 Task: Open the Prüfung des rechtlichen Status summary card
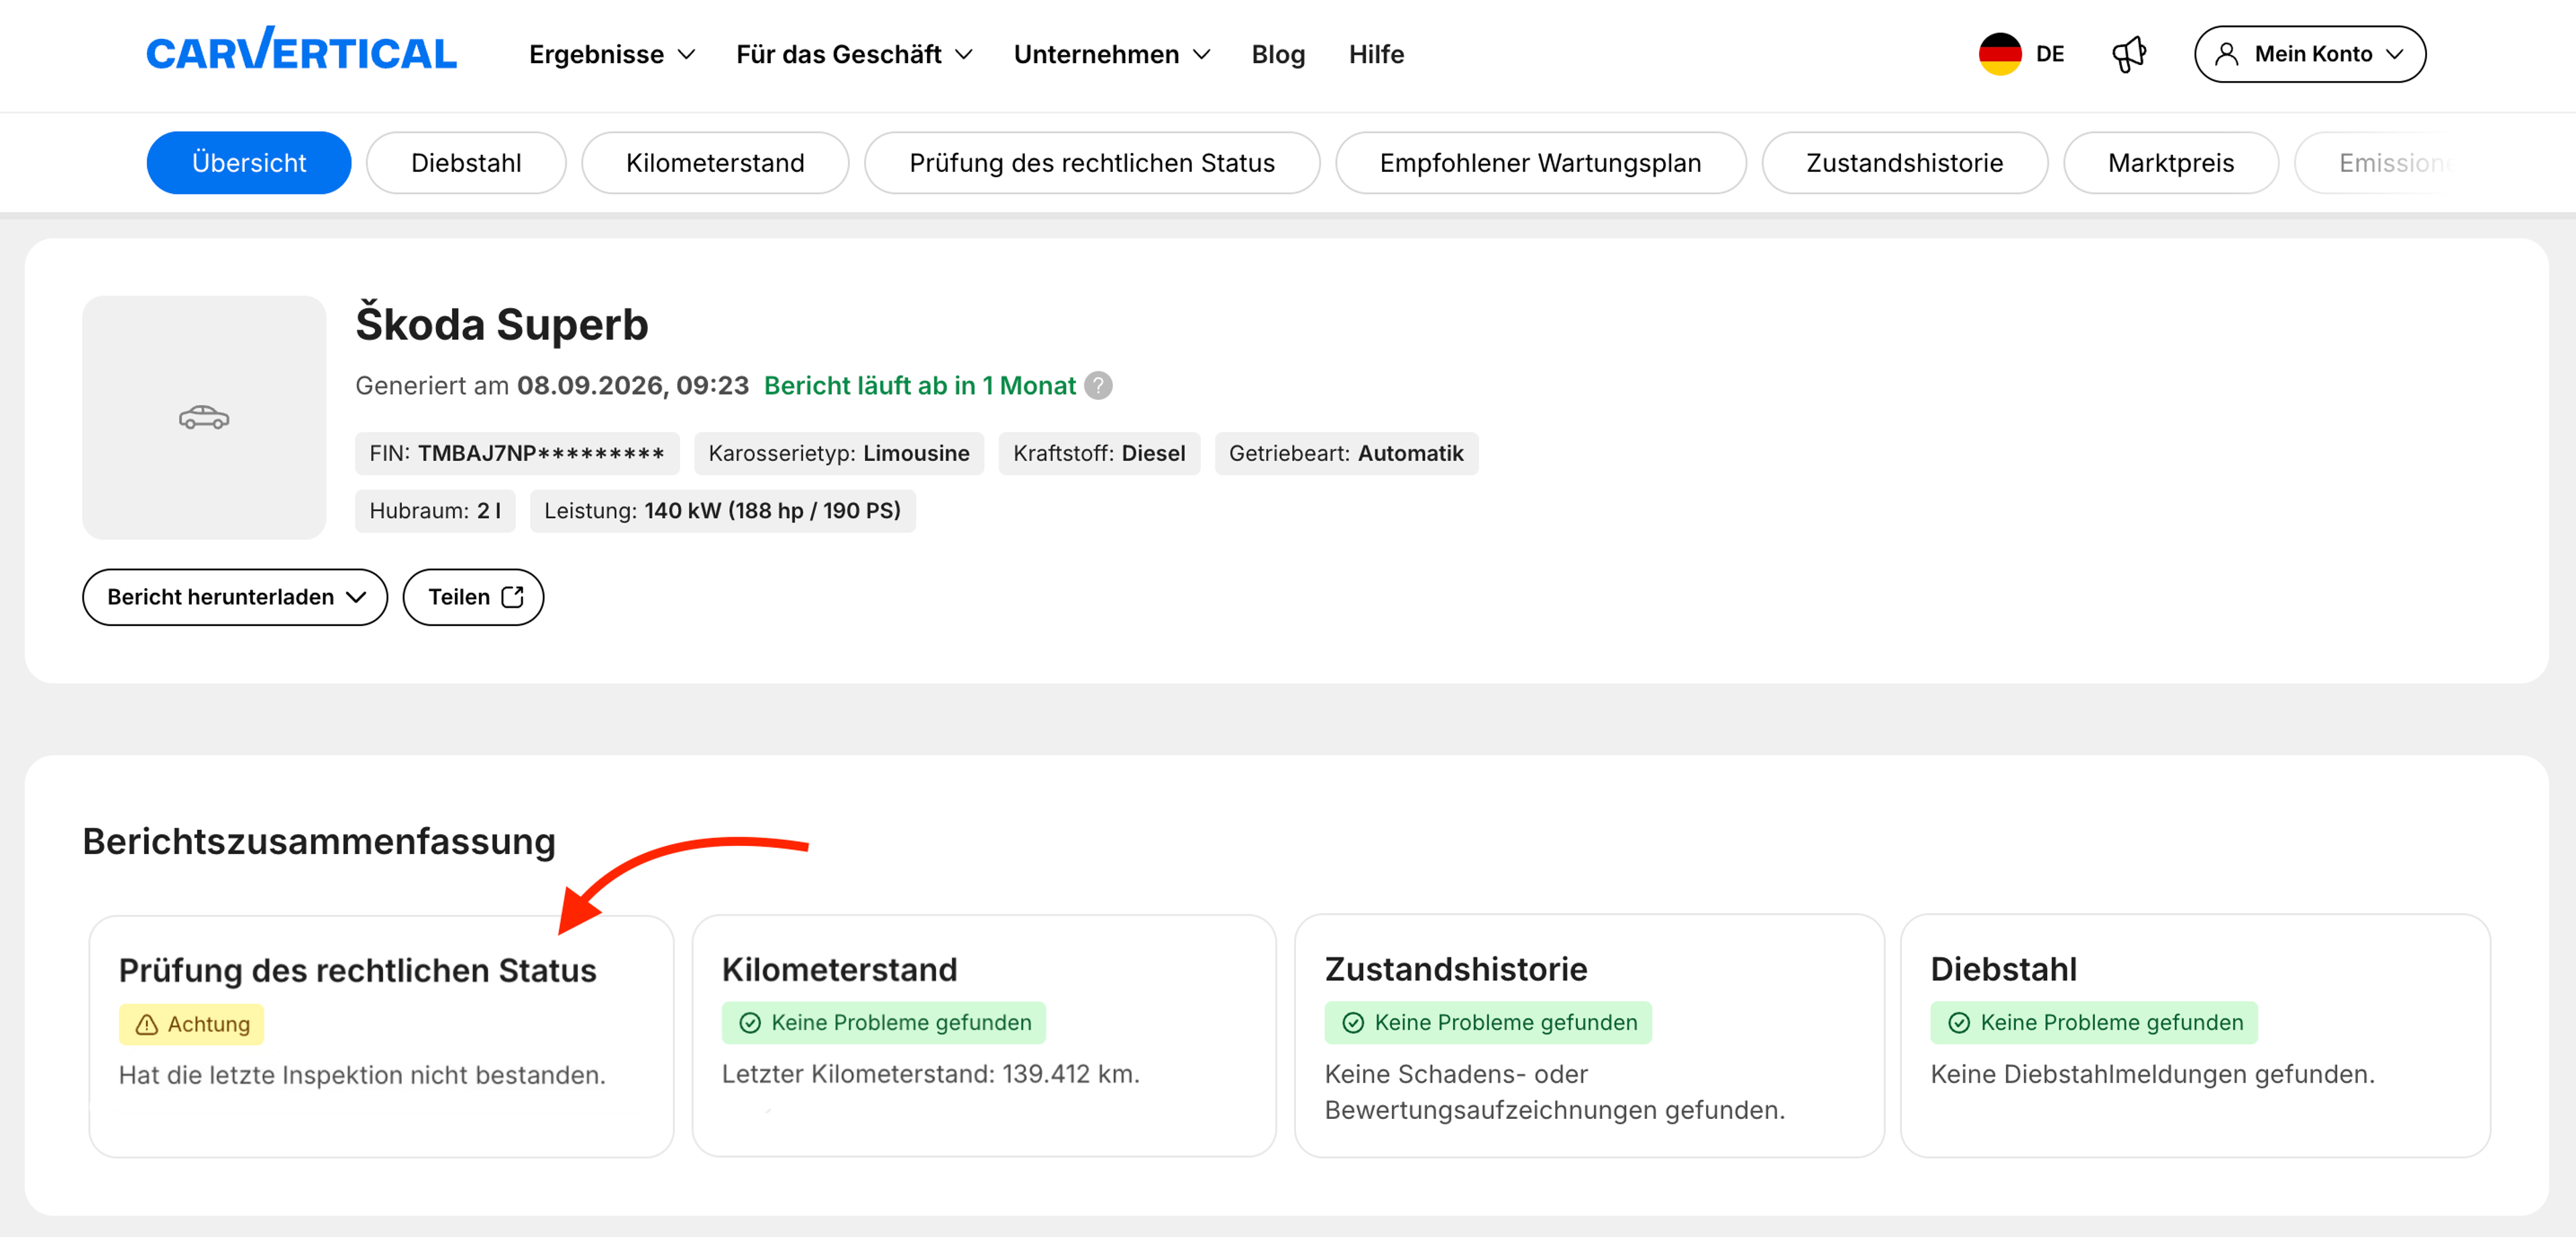[381, 1036]
